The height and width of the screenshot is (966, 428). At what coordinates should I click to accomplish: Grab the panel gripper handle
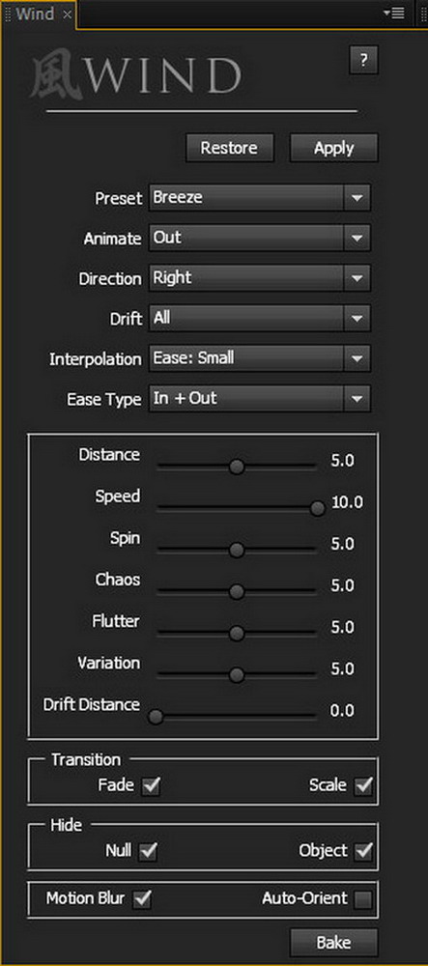pos(8,14)
